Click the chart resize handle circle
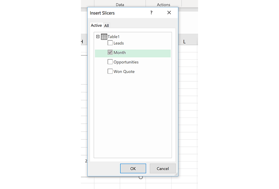Image resolution: width=279 pixels, height=189 pixels. 141,177
